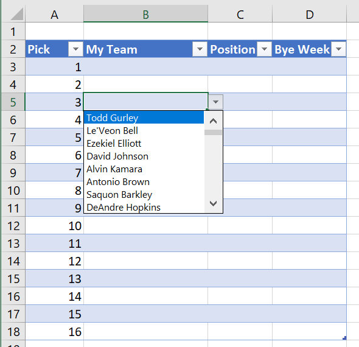Select row 12 header
Image resolution: width=359 pixels, height=347 pixels.
click(13, 226)
